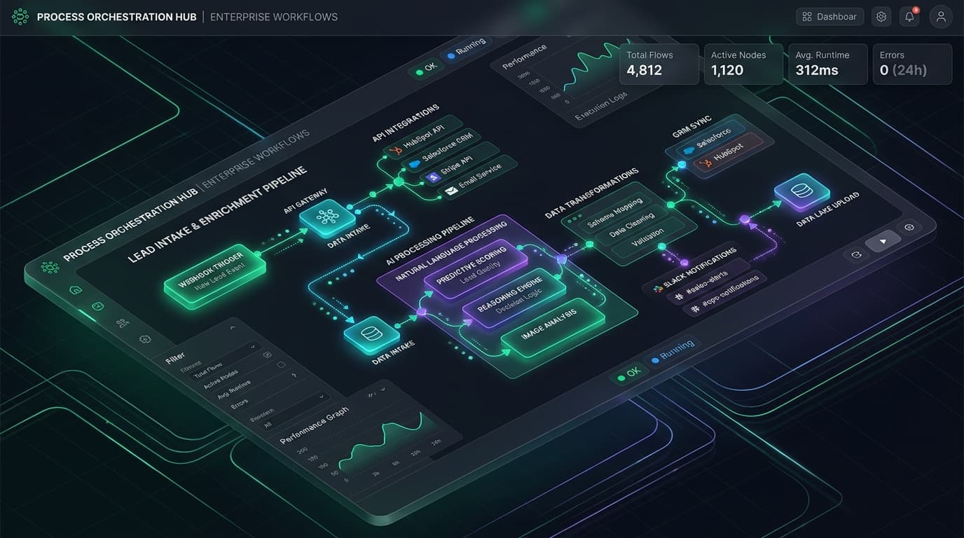The height and width of the screenshot is (538, 964).
Task: Select the API Gateway network node icon
Action: coord(327,217)
